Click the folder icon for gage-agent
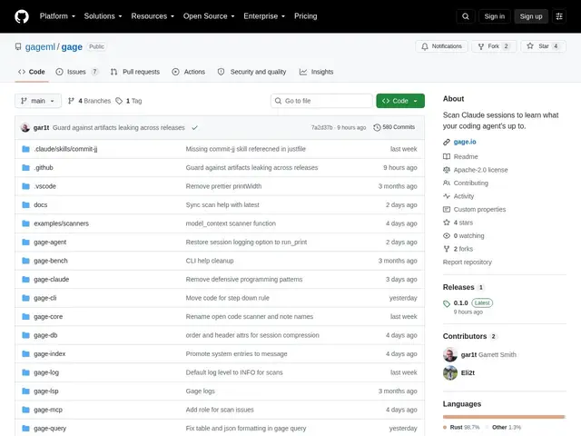581x436 pixels. 25,243
